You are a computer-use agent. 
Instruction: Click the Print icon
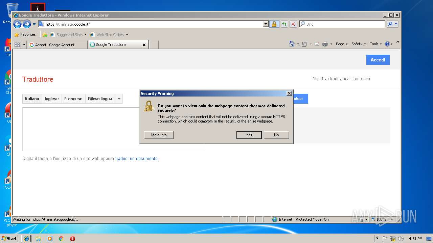pyautogui.click(x=325, y=44)
